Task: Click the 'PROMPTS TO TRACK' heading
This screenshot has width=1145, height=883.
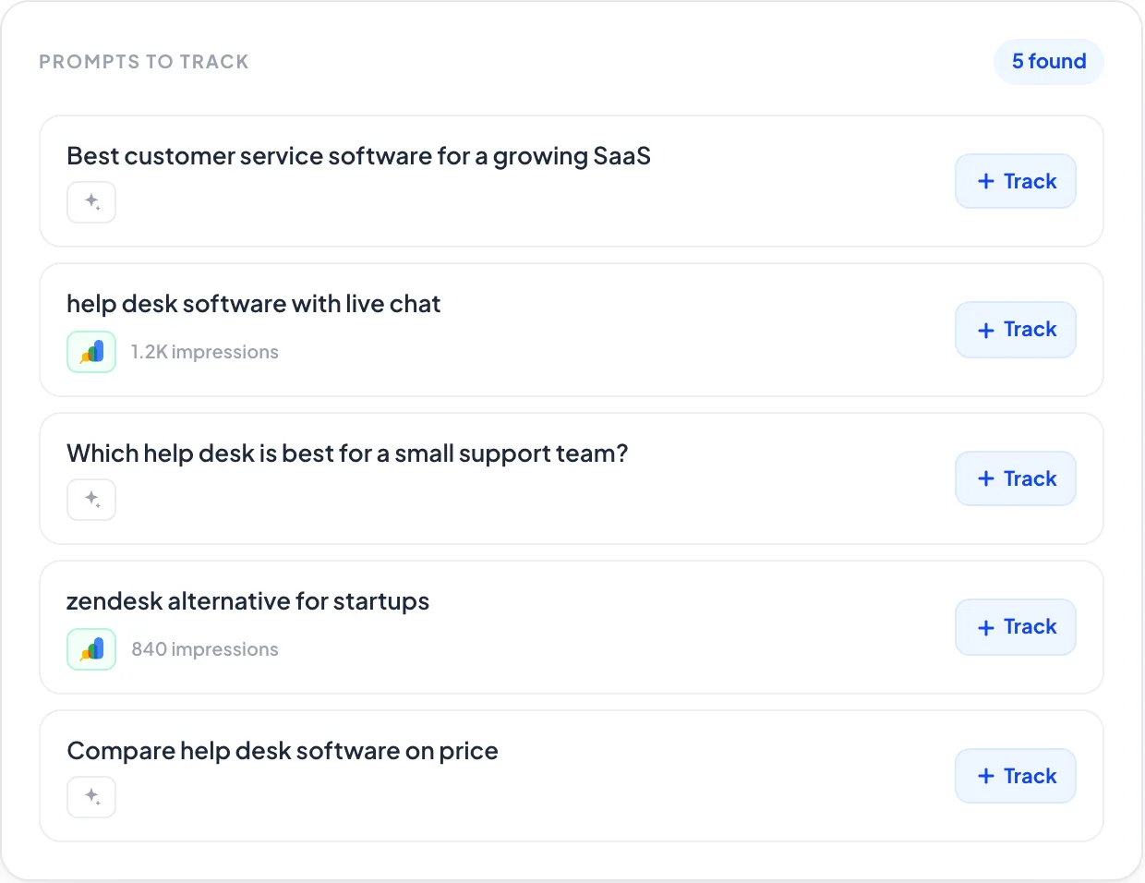Action: pyautogui.click(x=144, y=62)
